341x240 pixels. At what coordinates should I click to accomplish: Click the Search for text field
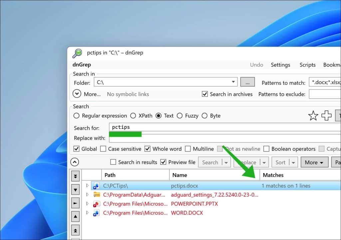pos(225,127)
